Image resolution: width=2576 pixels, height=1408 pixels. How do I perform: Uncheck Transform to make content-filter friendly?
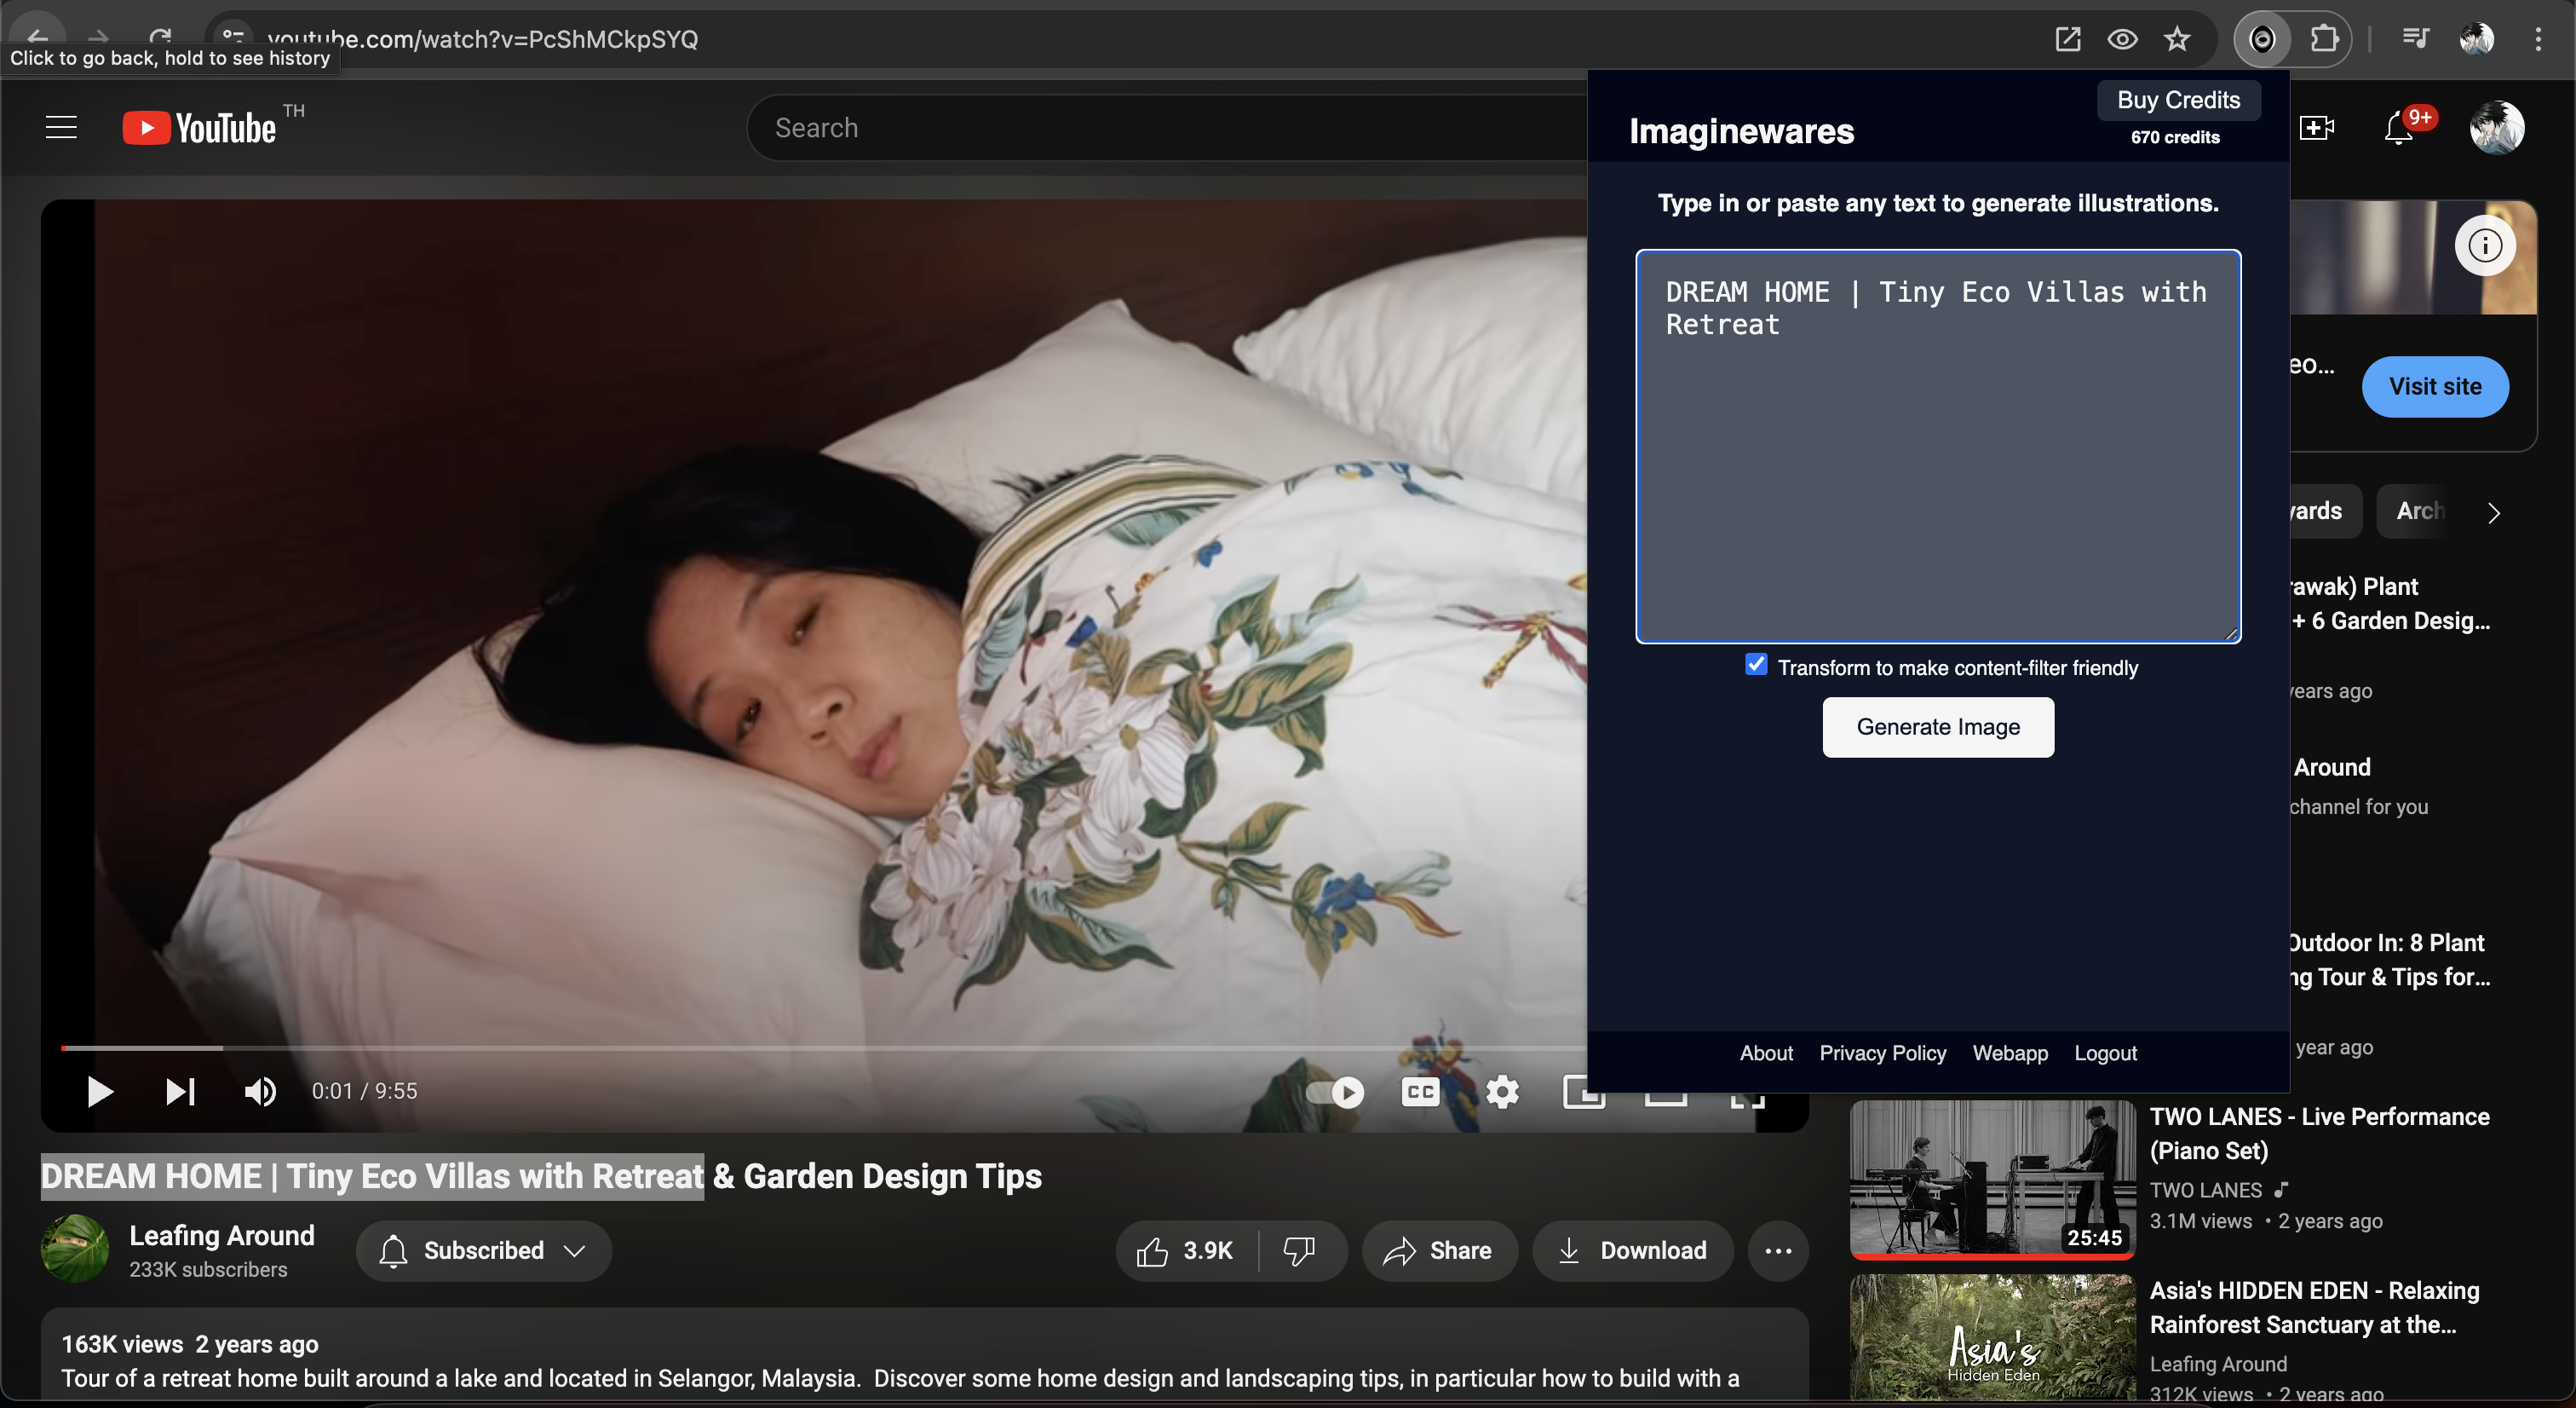tap(1756, 665)
